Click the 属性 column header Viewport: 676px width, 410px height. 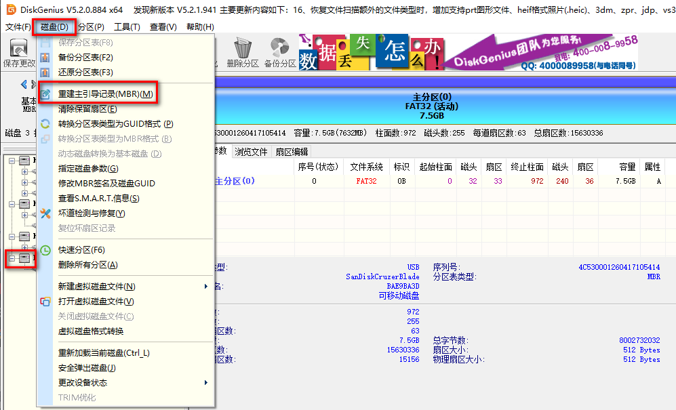point(652,167)
